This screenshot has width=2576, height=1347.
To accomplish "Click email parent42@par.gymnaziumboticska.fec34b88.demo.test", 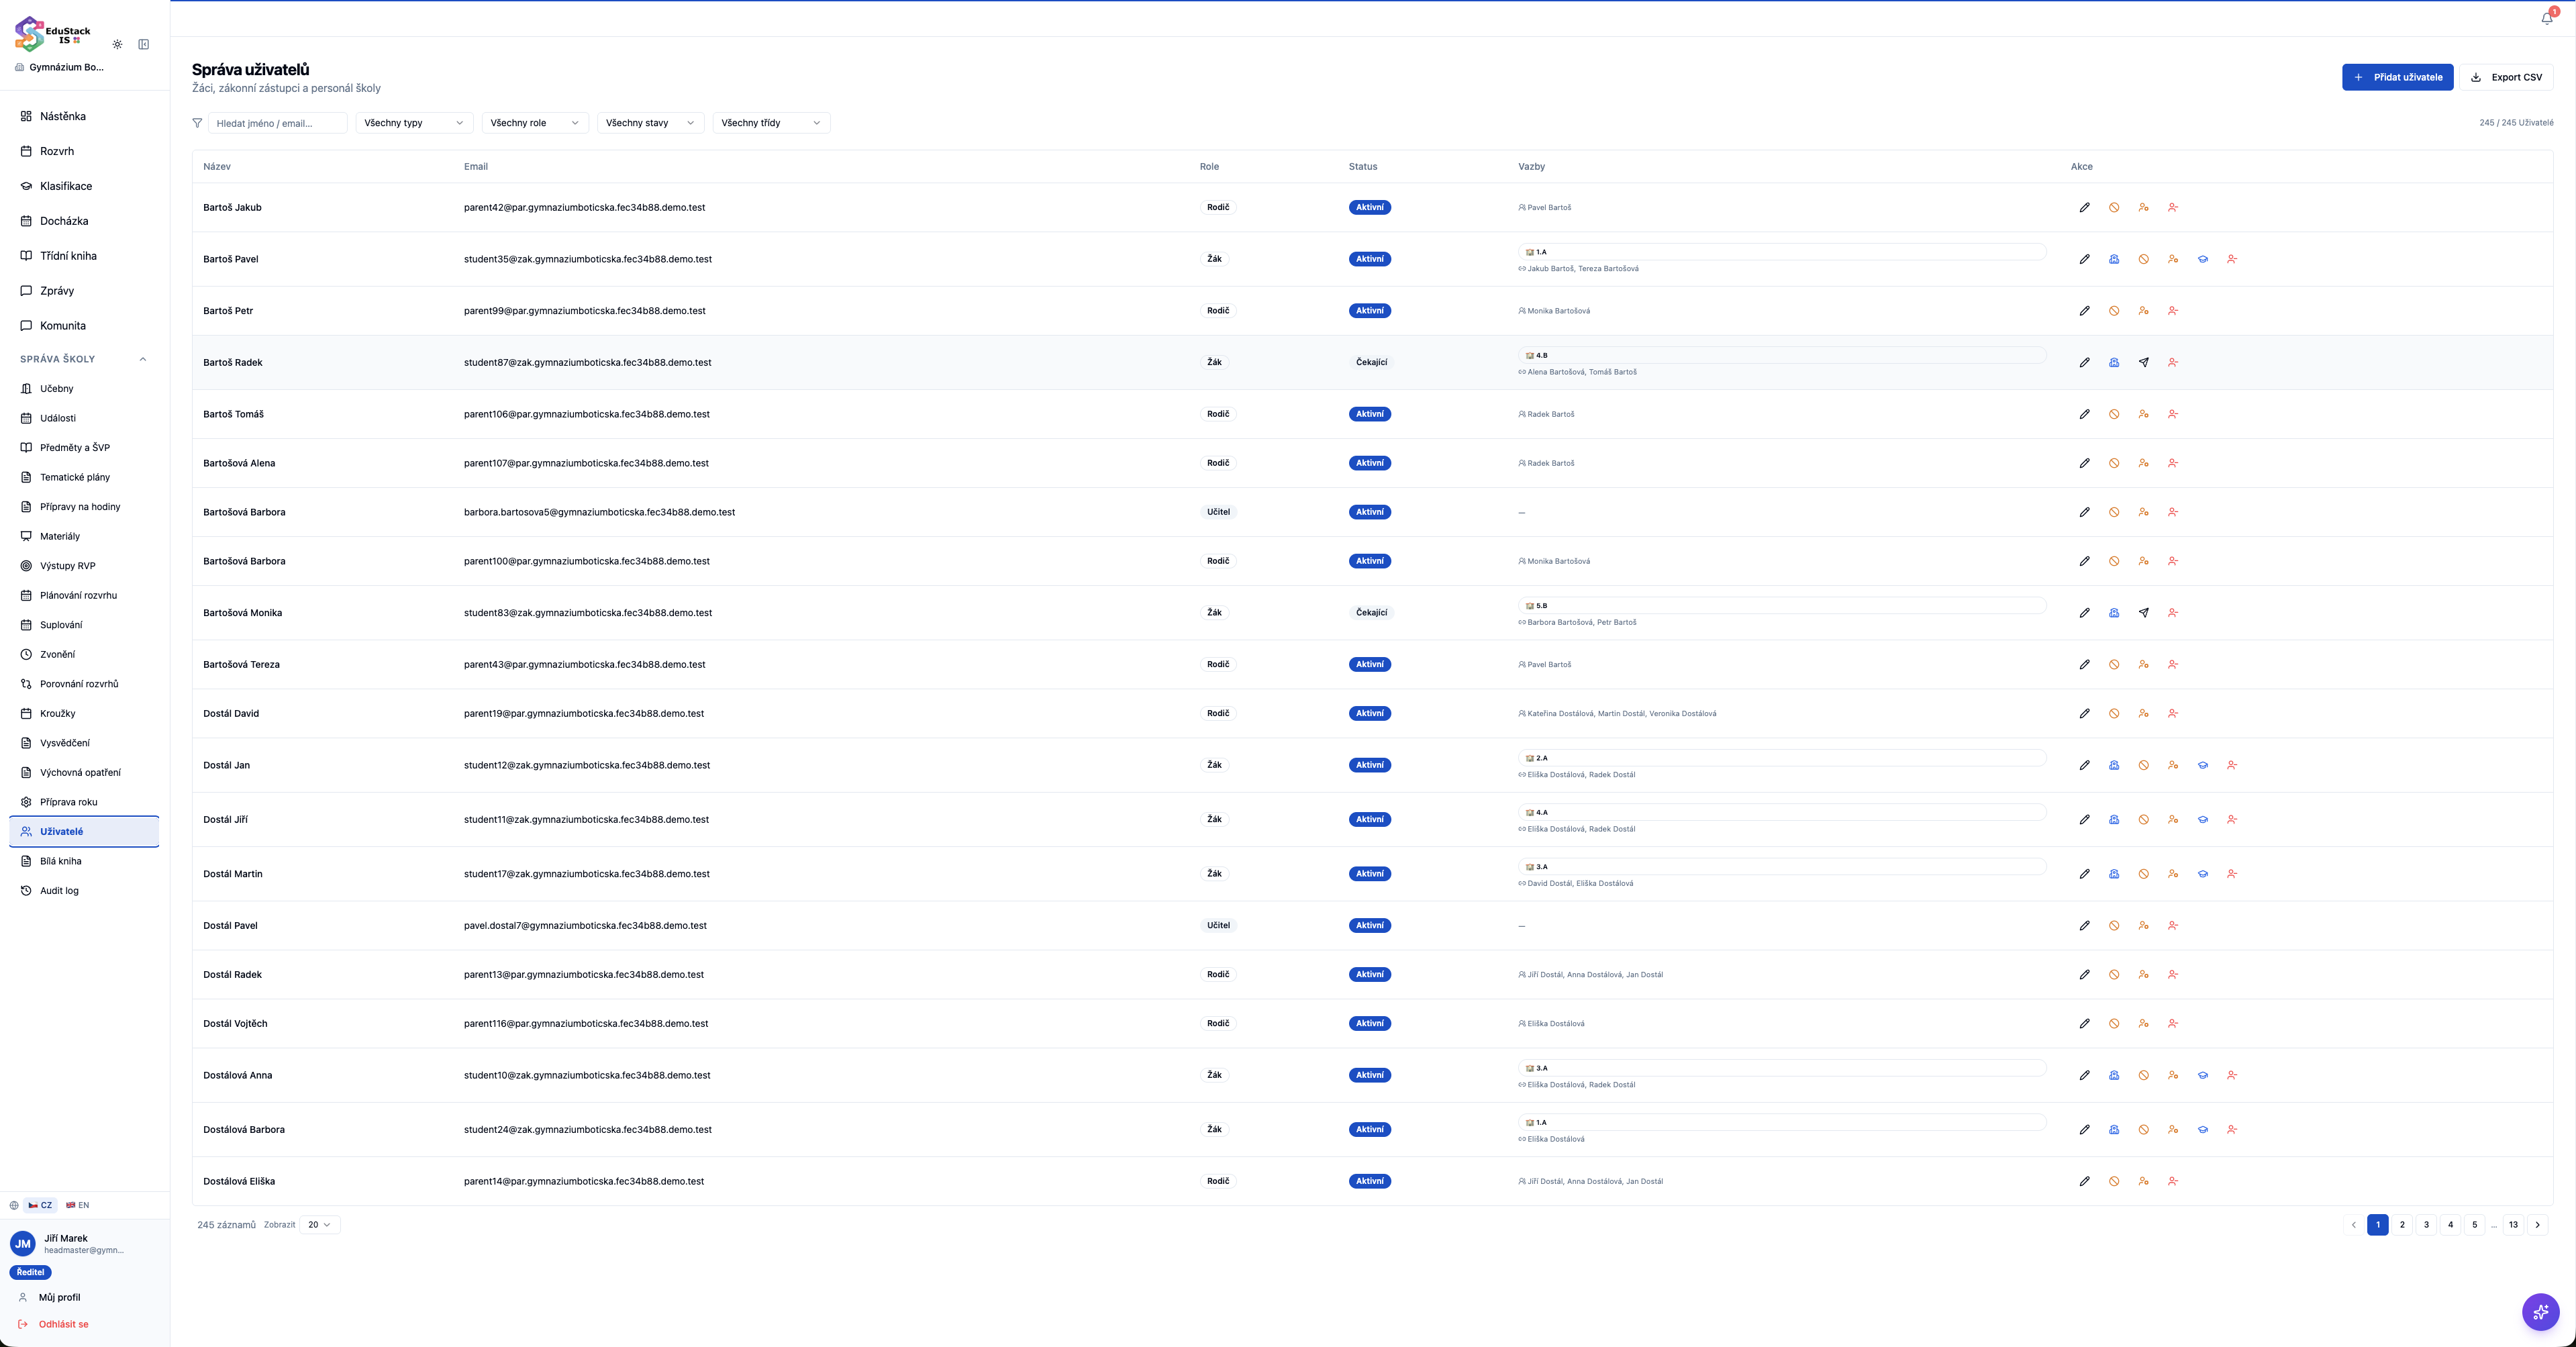I will click(x=584, y=208).
